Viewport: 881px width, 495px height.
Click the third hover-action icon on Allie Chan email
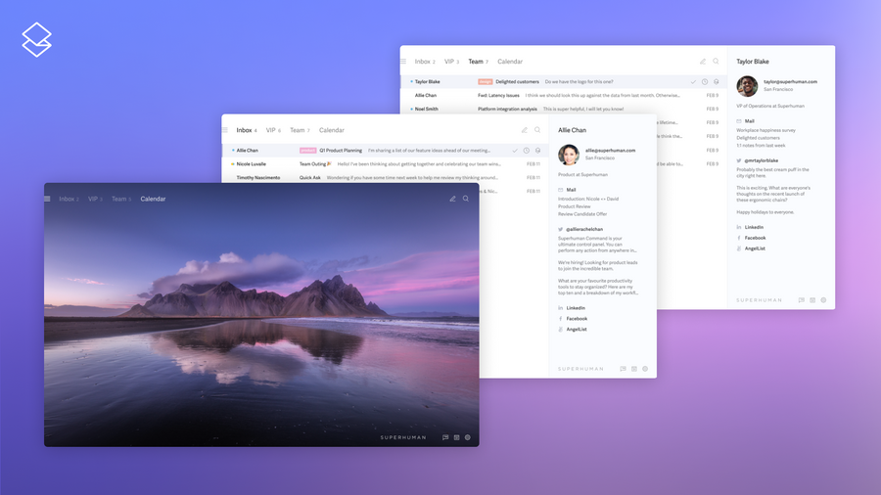(x=537, y=151)
